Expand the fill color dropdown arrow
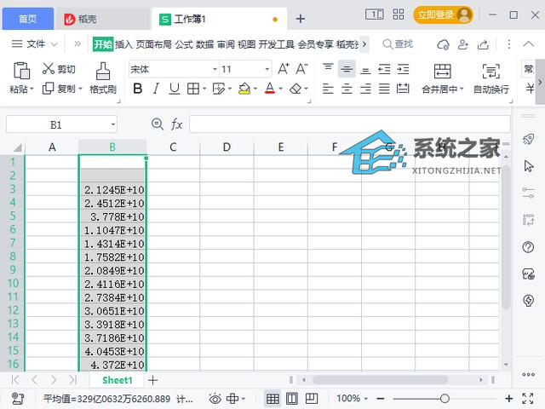The image size is (545, 409). [255, 89]
